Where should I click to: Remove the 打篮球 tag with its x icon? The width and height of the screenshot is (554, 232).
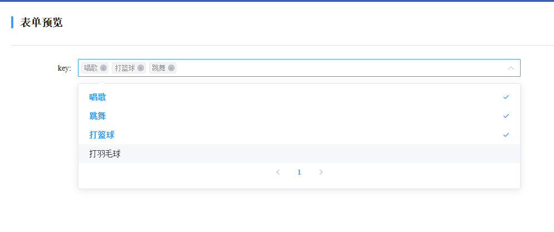coord(141,68)
